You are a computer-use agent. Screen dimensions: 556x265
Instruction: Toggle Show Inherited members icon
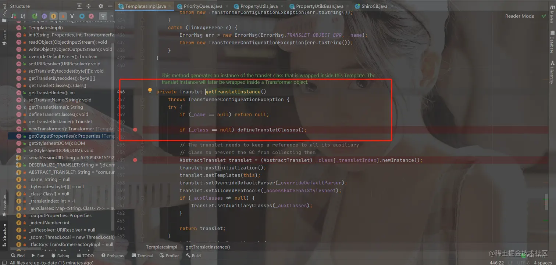click(x=35, y=16)
